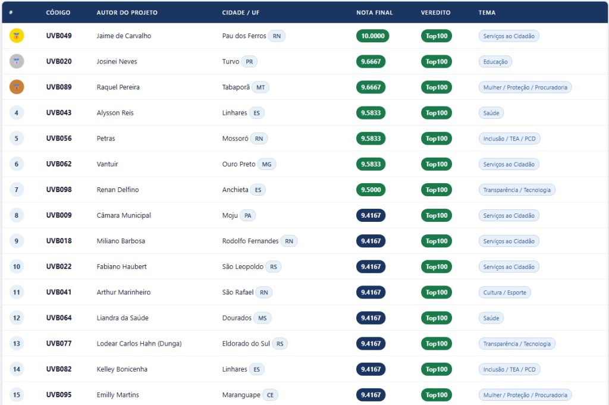Select rank badge number 10
This screenshot has width=609, height=405.
click(16, 266)
